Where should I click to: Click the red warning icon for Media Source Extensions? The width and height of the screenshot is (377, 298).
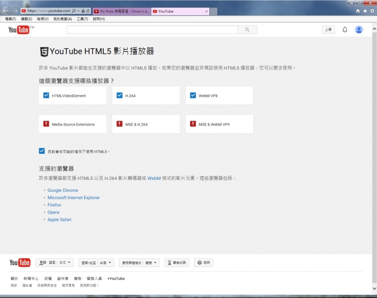(x=46, y=124)
